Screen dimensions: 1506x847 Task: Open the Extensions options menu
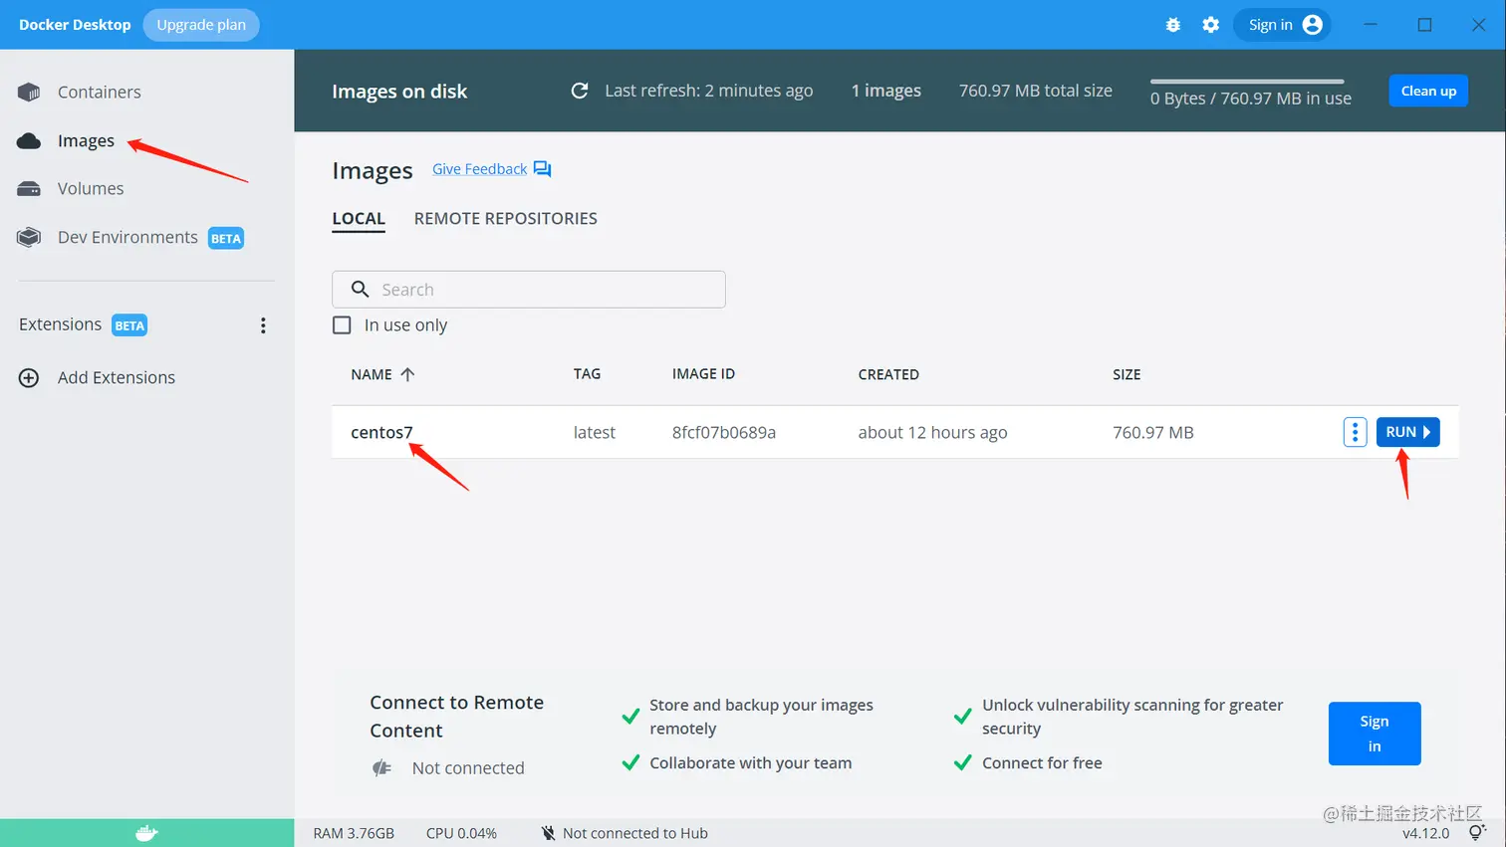coord(263,325)
